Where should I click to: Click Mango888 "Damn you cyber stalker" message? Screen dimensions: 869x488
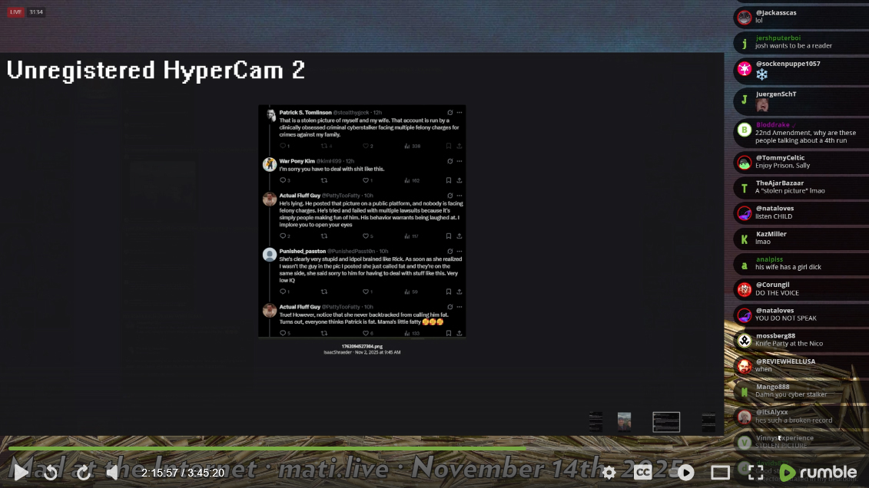pyautogui.click(x=791, y=394)
